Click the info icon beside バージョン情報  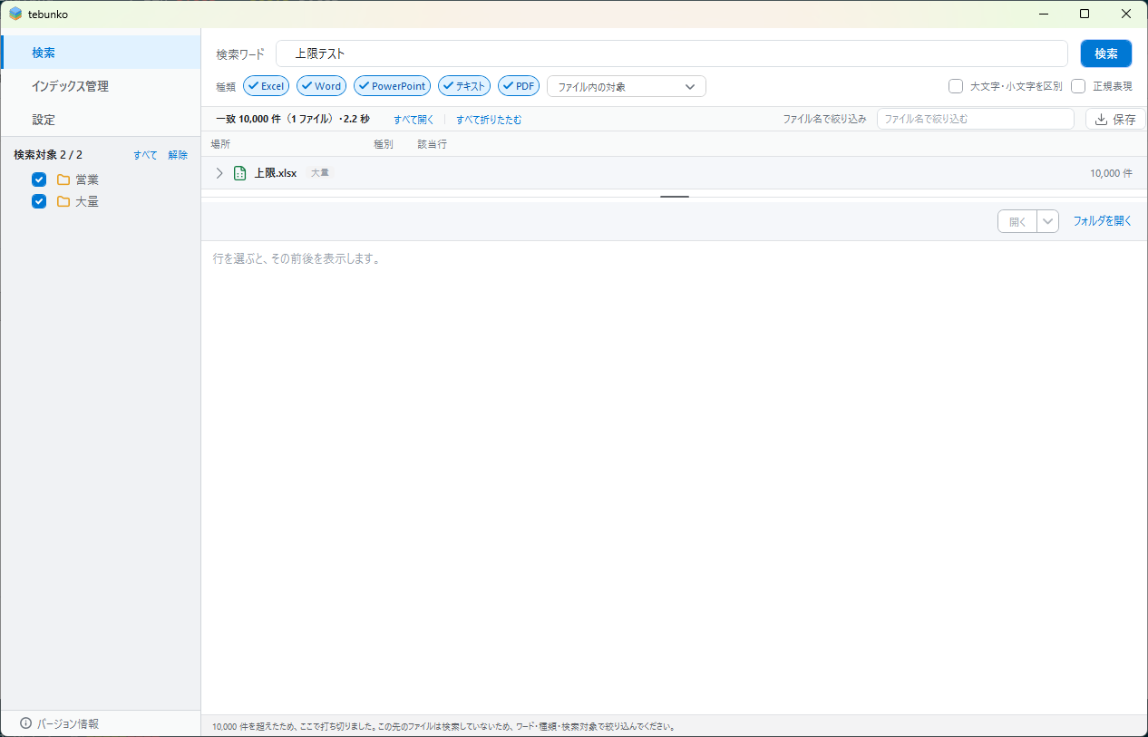pyautogui.click(x=25, y=723)
